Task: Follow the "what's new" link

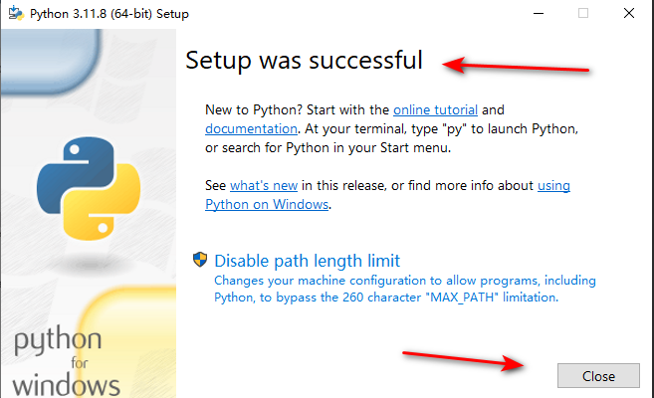Action: click(264, 185)
